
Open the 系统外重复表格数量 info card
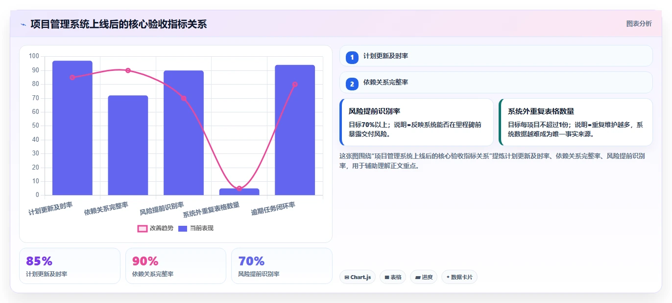(576, 122)
